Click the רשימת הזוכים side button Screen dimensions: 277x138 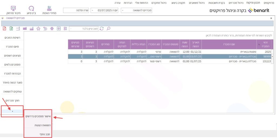pyautogui.click(x=12, y=38)
